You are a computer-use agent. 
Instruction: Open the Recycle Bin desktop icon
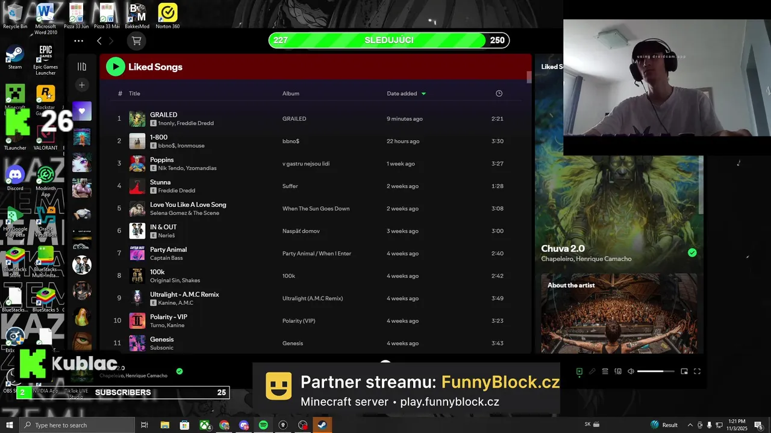(x=15, y=16)
